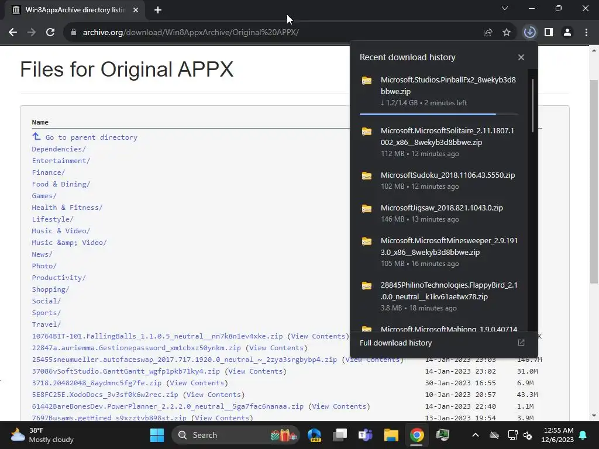Screen dimensions: 599x449
Task: Open the MicrosoftSolitaire zip download entry
Action: pos(439,141)
